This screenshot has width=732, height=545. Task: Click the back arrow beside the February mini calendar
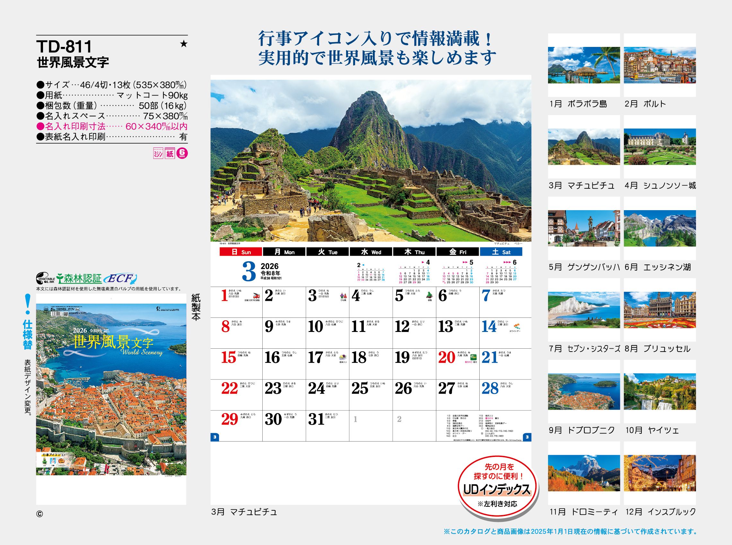click(363, 265)
